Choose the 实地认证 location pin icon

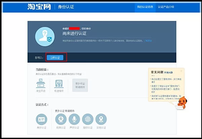click(101, 119)
